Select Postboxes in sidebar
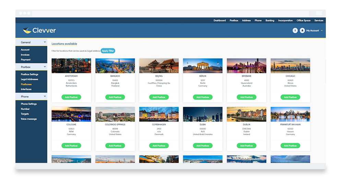The width and height of the screenshot is (343, 178). 26,84
